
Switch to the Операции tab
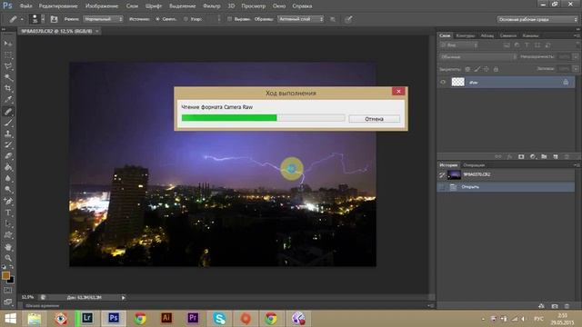474,165
